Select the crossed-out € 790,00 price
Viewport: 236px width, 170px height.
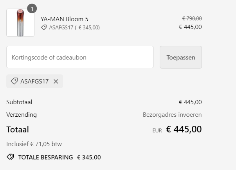coord(192,18)
